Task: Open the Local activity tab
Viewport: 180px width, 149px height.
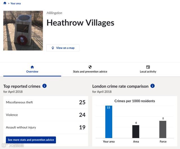Action: point(148,72)
